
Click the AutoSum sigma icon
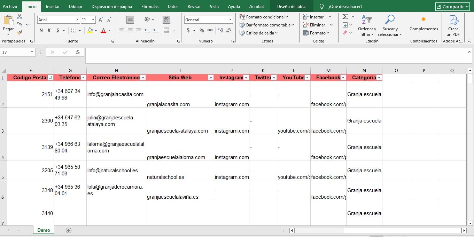tap(345, 17)
